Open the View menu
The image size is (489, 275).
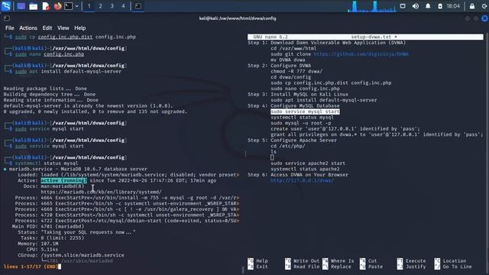tap(63, 28)
